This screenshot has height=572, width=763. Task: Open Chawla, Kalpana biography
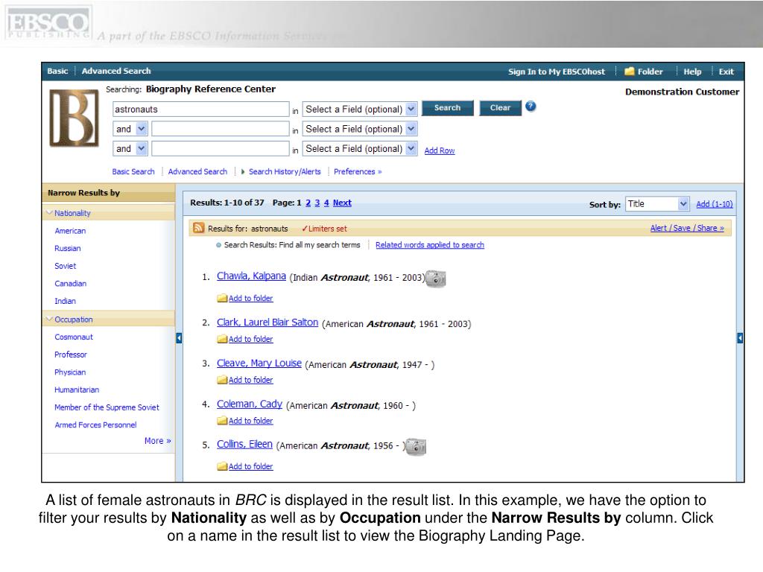tap(251, 276)
